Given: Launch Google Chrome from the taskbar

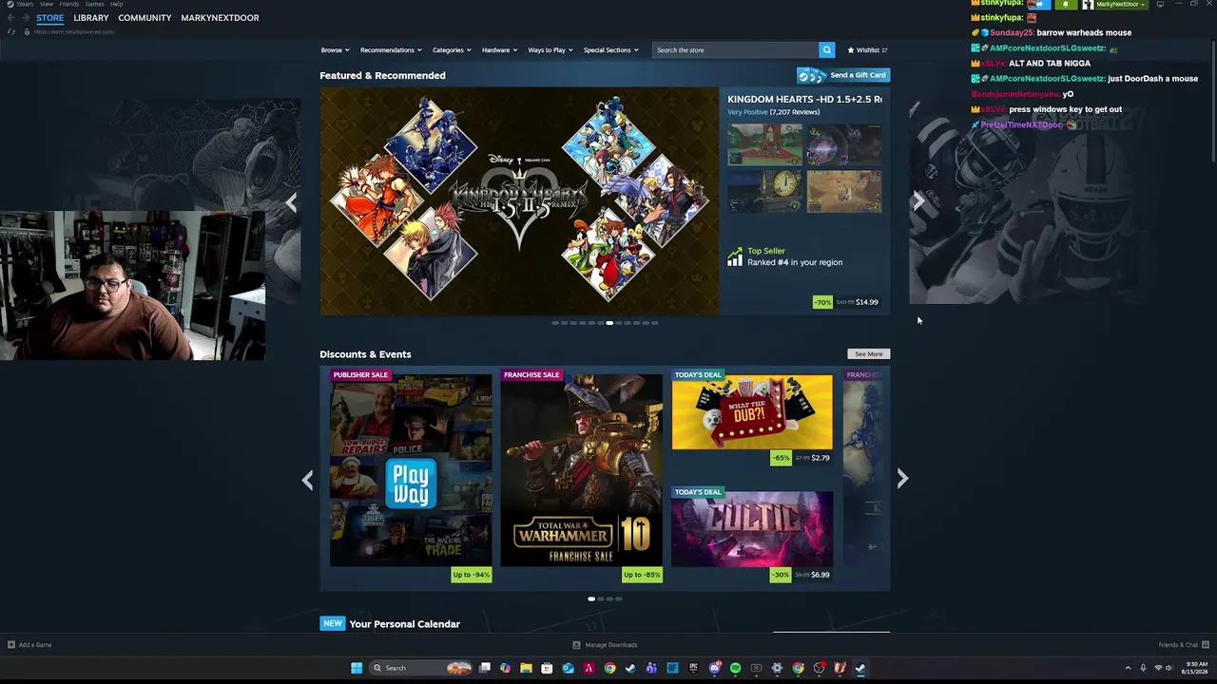Looking at the screenshot, I should (x=609, y=668).
